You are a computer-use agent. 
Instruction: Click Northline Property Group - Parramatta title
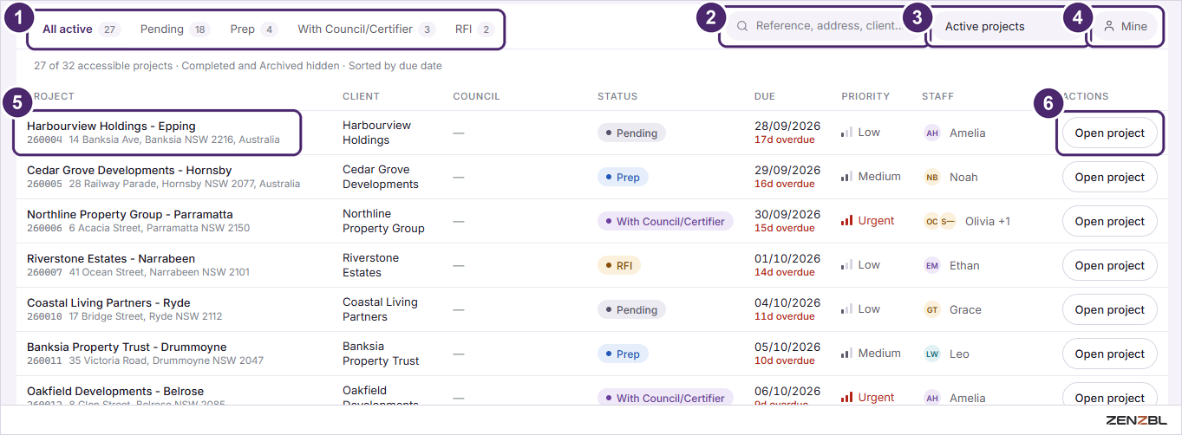130,214
